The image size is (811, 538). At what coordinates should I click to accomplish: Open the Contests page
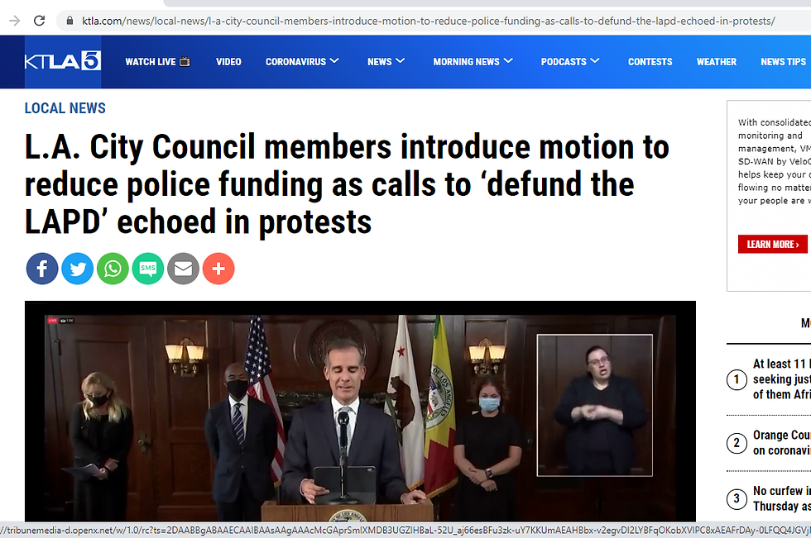click(x=650, y=61)
